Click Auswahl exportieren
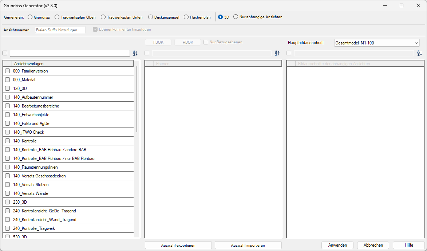 click(178, 245)
